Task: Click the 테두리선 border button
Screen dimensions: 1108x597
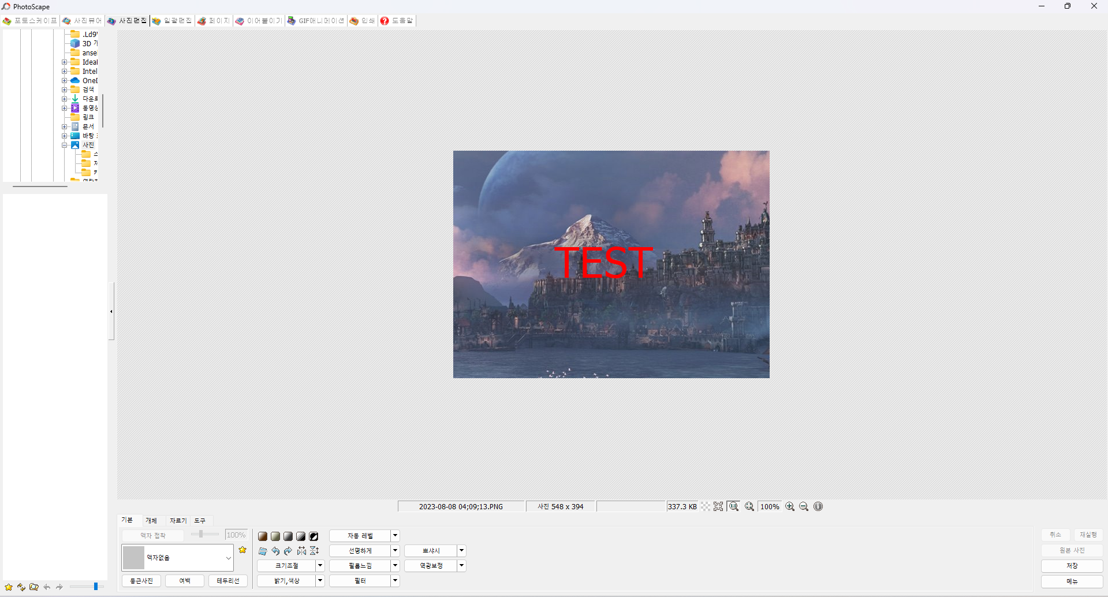Action: point(228,581)
